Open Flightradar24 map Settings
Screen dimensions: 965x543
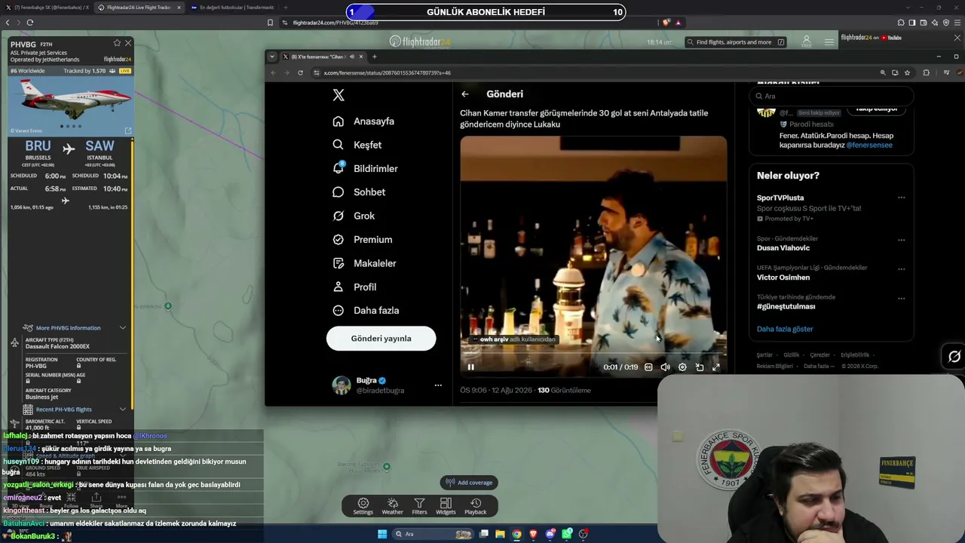(363, 506)
